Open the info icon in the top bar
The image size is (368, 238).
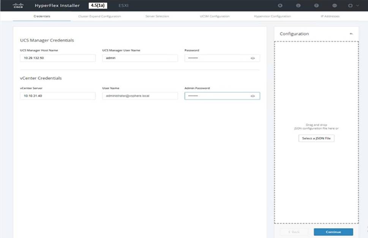(298, 5)
